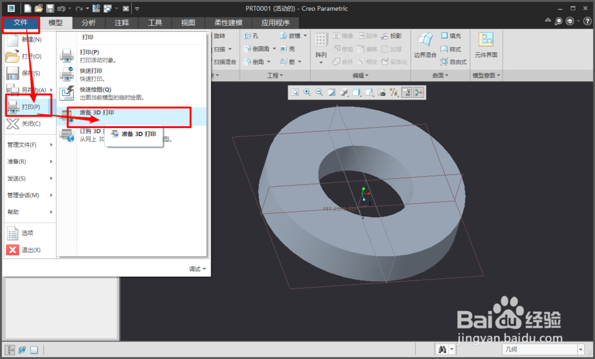Choose 另存为(A) in the File menu
595x359 pixels.
coord(29,90)
